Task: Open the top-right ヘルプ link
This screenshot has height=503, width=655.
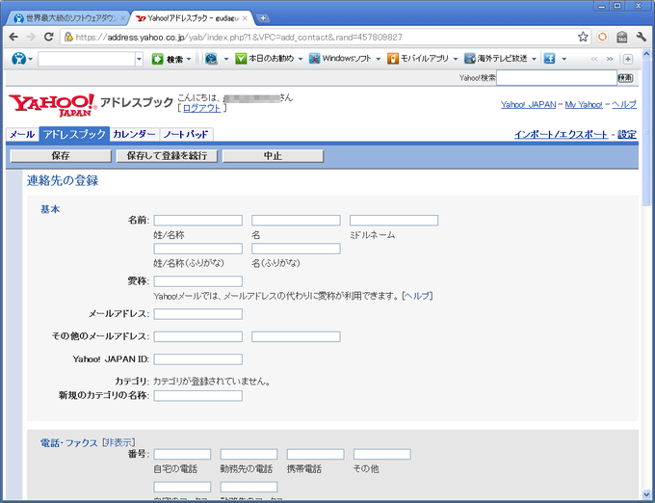Action: pyautogui.click(x=624, y=104)
